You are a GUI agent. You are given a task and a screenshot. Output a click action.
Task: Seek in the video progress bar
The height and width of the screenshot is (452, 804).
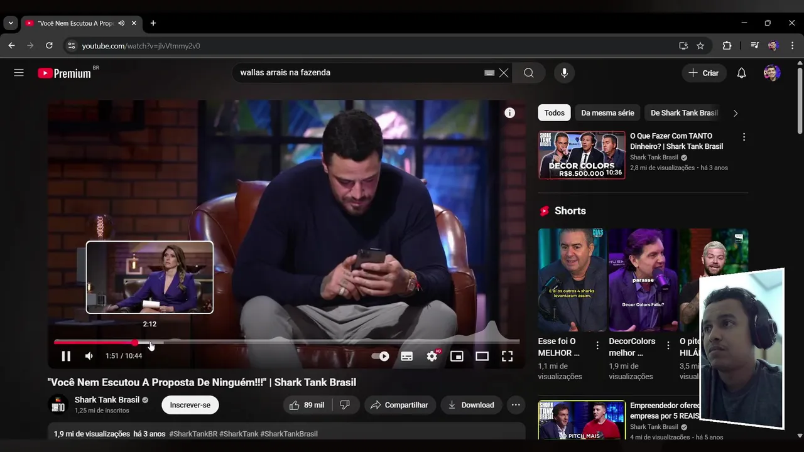[286, 342]
